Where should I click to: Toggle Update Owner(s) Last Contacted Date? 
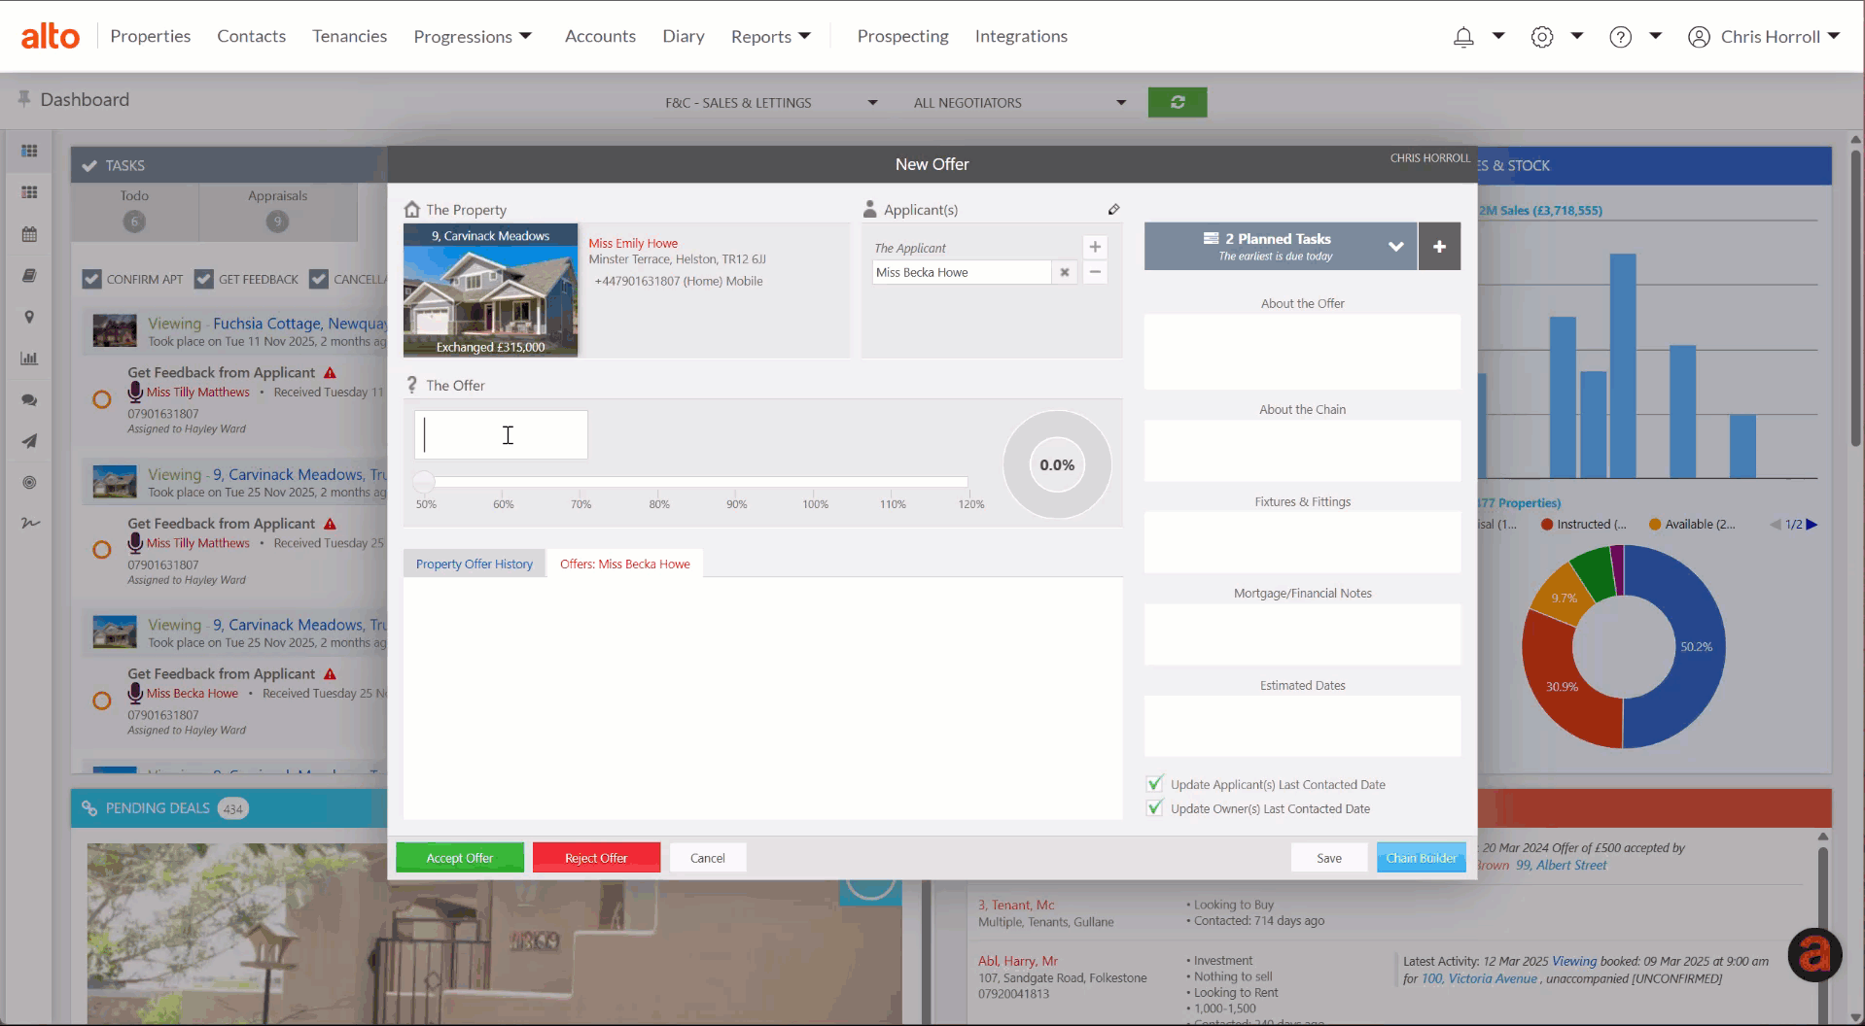(x=1155, y=807)
